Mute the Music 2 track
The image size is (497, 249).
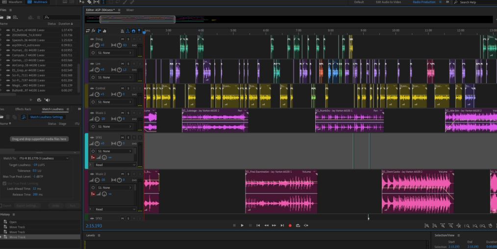(x=123, y=174)
